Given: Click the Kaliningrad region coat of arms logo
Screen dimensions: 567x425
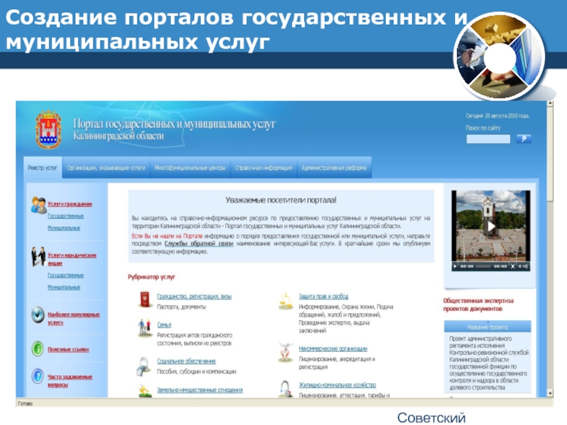Looking at the screenshot, I should click(x=48, y=130).
